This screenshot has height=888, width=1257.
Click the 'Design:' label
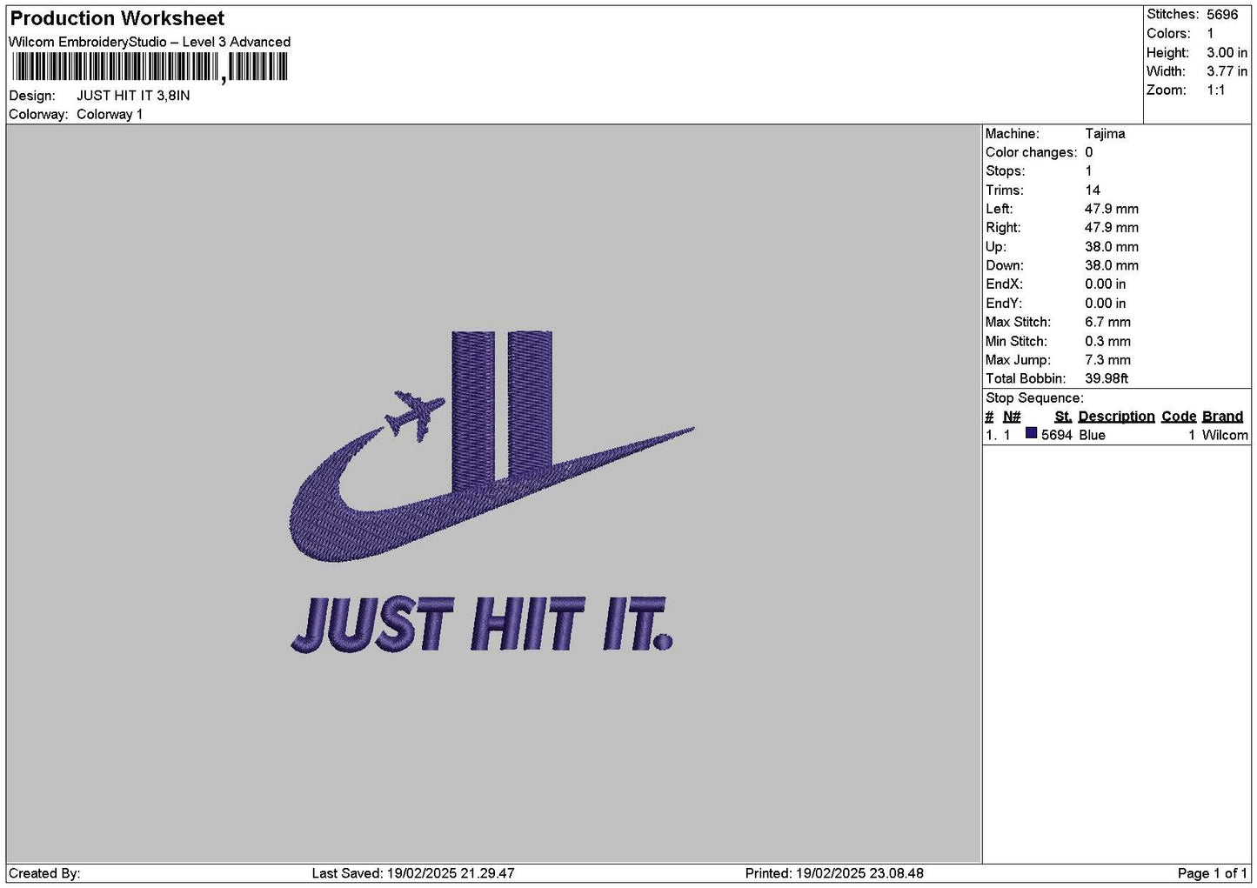pyautogui.click(x=32, y=96)
